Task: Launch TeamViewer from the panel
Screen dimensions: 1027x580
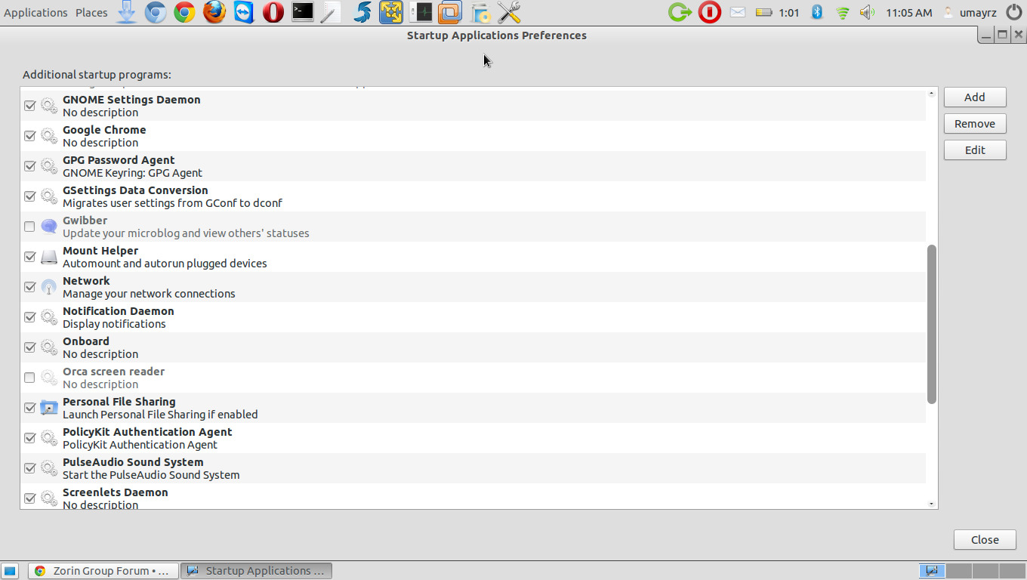Action: coord(244,12)
